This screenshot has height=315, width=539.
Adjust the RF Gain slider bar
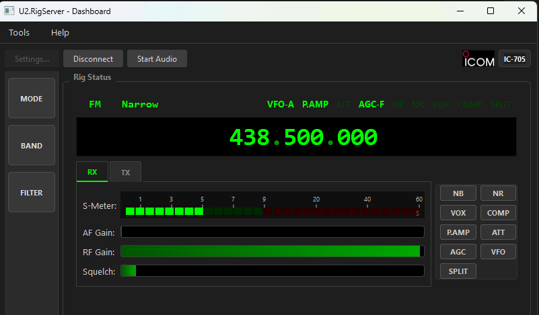tap(273, 251)
